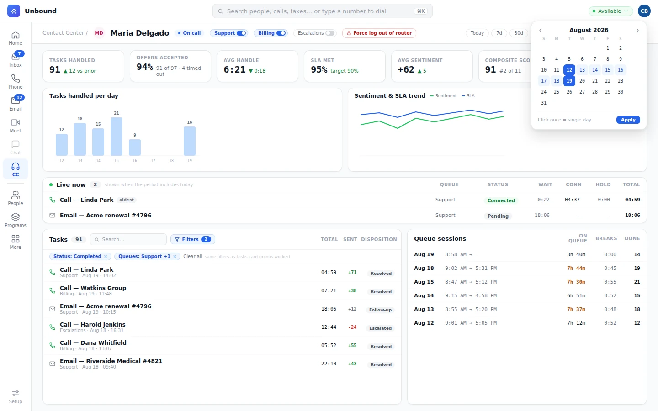Go to Contact Center breadcrumb
This screenshot has width=658, height=411.
tap(63, 33)
